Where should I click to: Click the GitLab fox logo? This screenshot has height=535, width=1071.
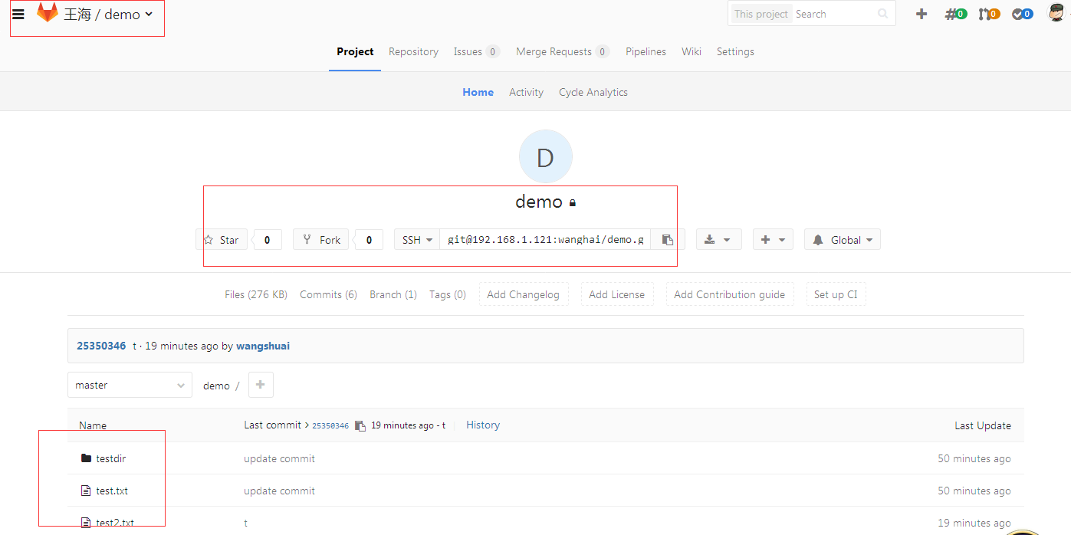pos(48,13)
